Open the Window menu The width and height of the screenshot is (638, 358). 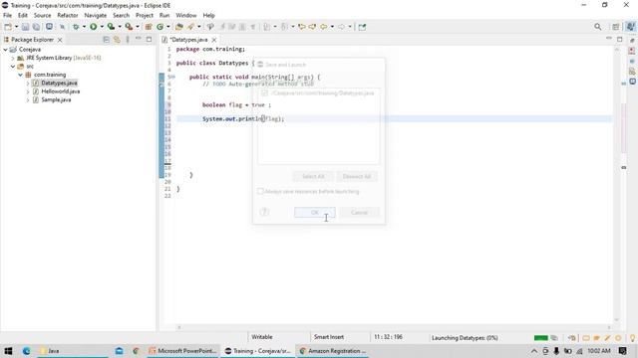click(x=186, y=16)
